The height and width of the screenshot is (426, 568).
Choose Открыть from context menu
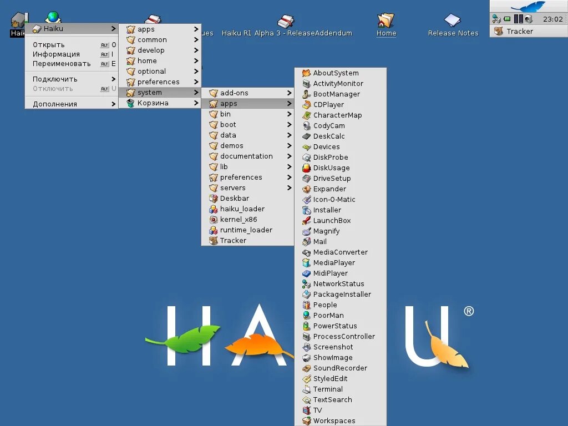72,44
